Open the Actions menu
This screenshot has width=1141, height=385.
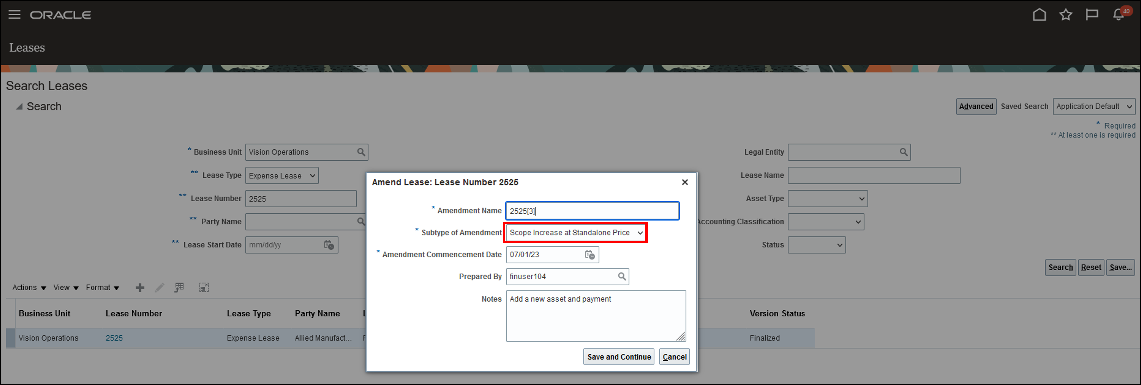(29, 288)
